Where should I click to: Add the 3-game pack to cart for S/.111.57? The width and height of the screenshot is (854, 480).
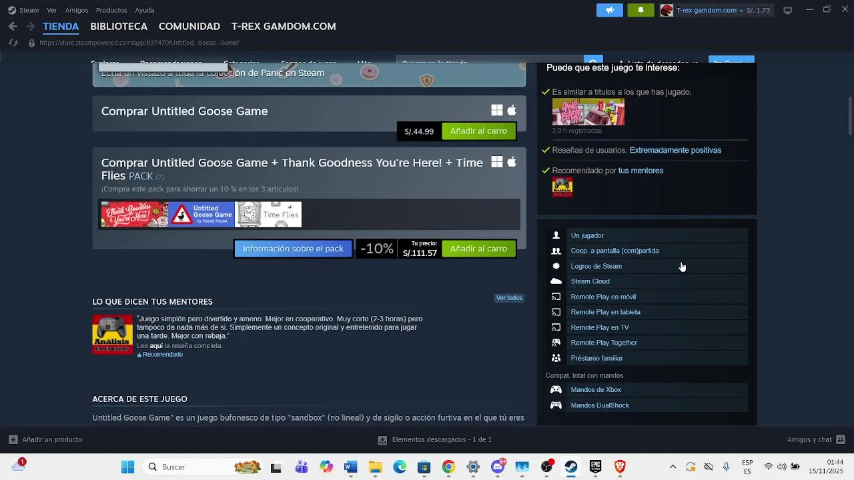(x=478, y=249)
